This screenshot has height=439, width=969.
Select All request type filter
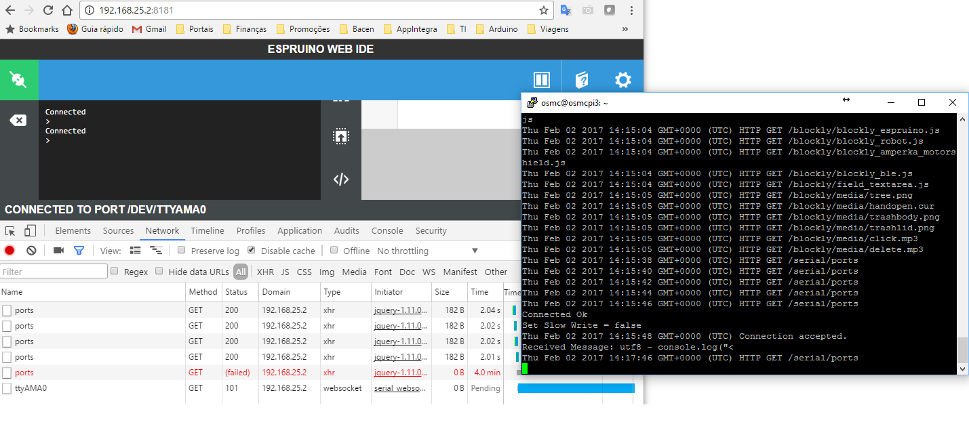click(241, 272)
